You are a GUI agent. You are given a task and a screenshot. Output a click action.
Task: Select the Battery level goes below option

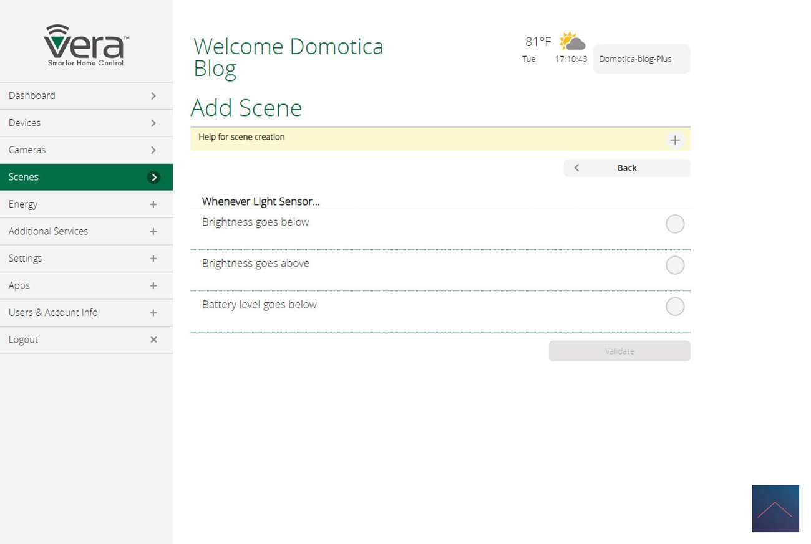coord(674,307)
